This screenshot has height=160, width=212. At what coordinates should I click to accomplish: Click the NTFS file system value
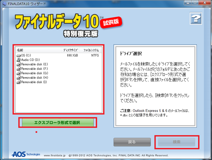(95, 55)
